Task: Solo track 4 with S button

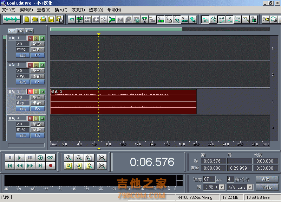Action: 36,119
